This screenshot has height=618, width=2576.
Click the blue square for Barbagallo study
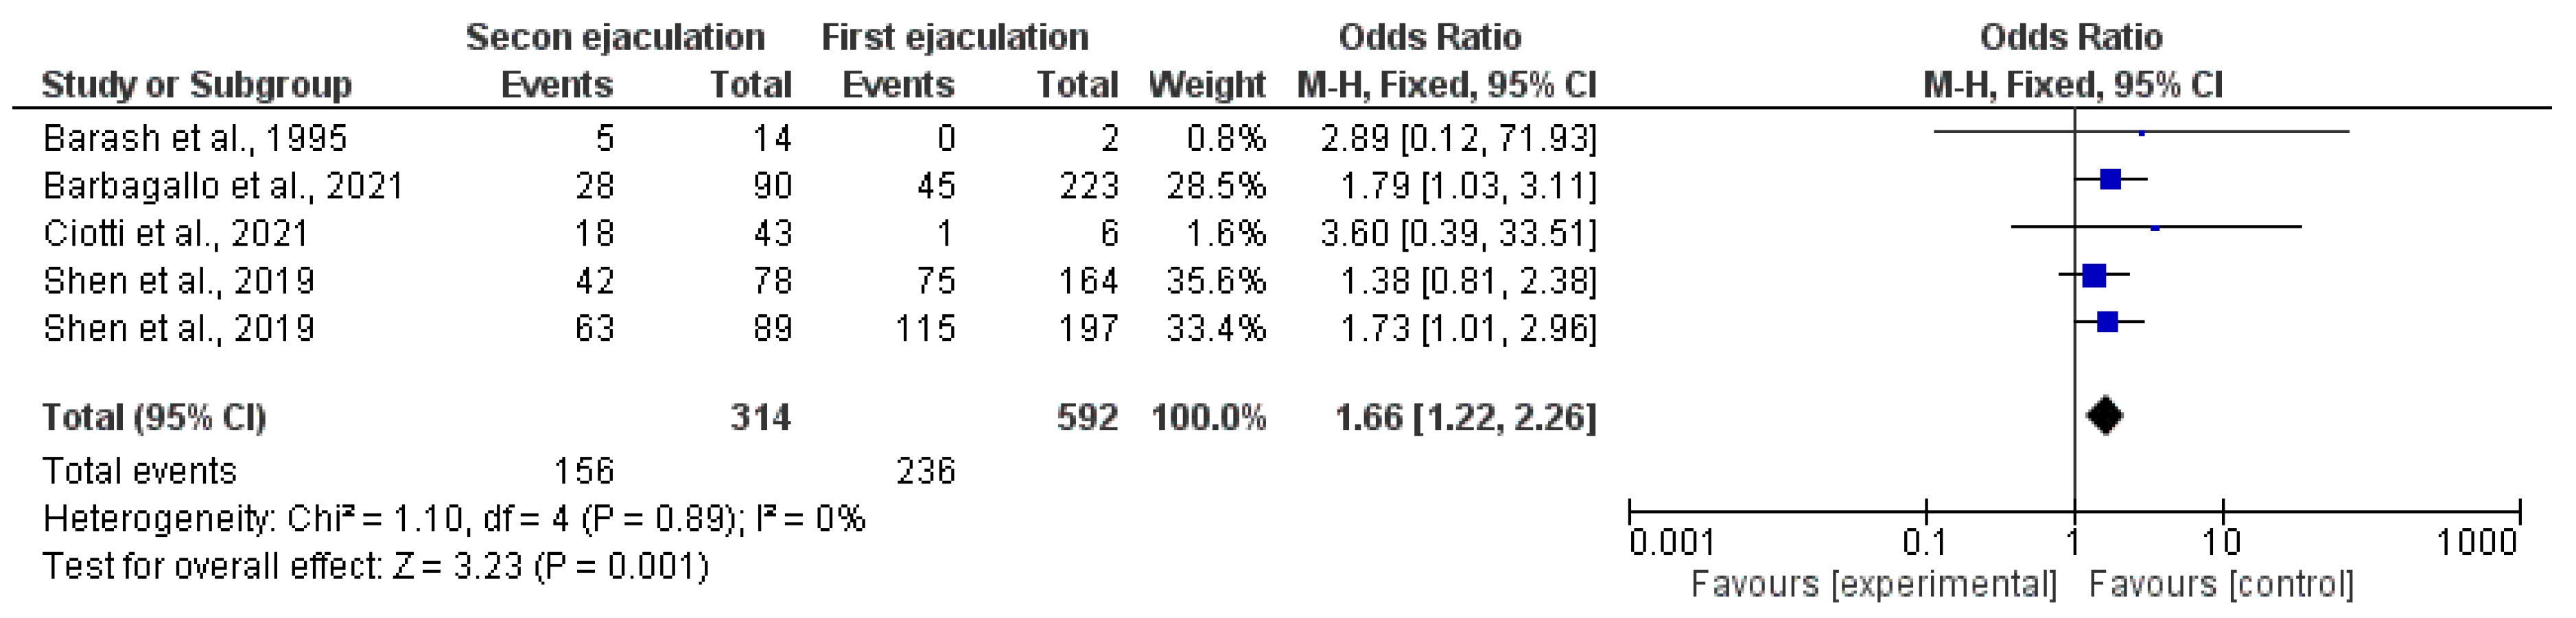tap(2110, 180)
